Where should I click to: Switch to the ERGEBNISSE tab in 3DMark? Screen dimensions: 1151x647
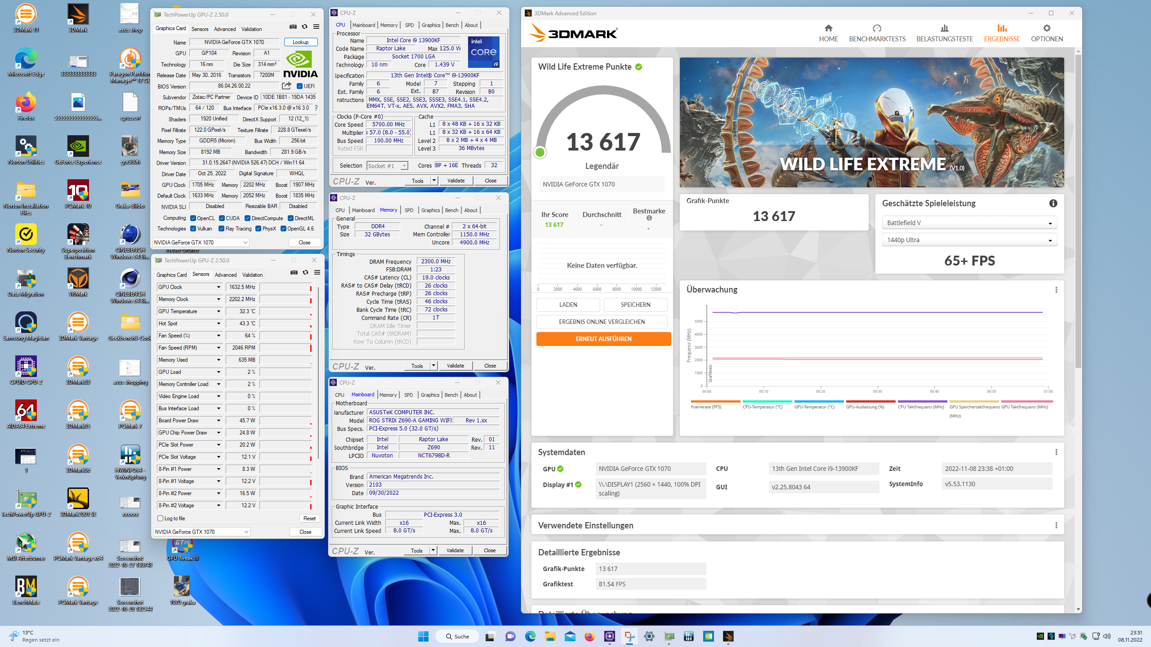point(1002,34)
